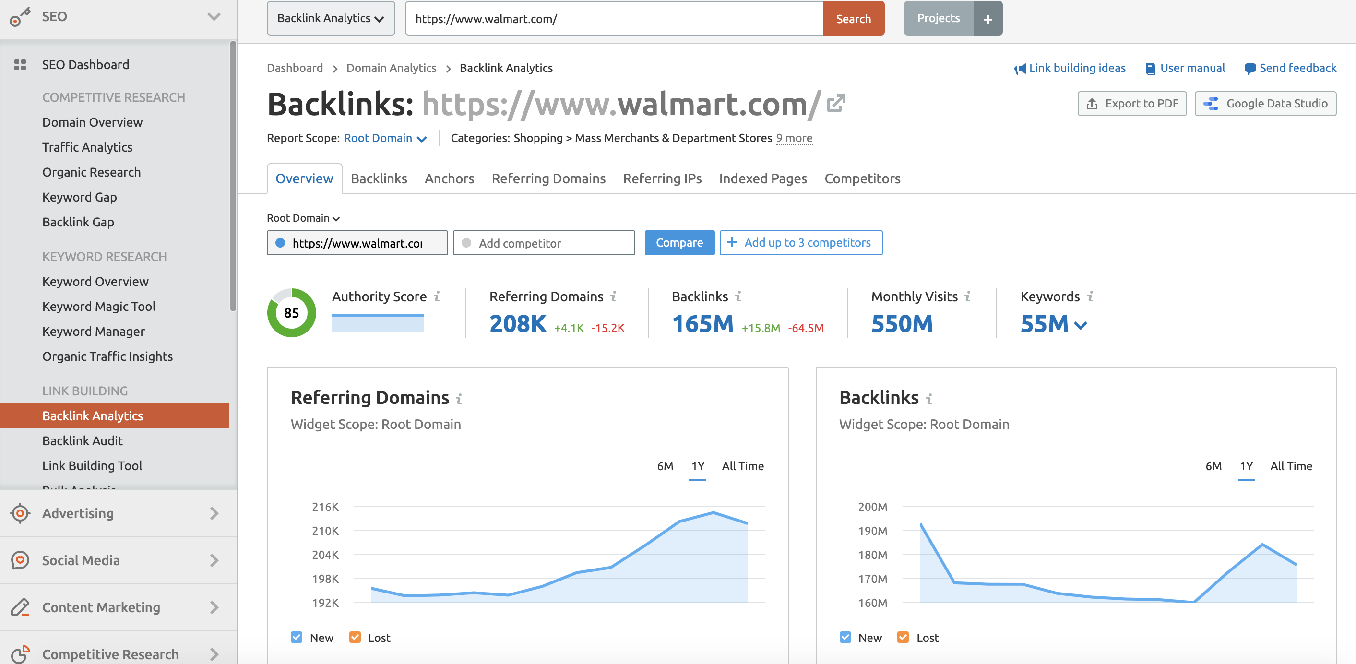This screenshot has width=1356, height=664.
Task: Click the Authority Score 85 donut chart
Action: click(292, 312)
